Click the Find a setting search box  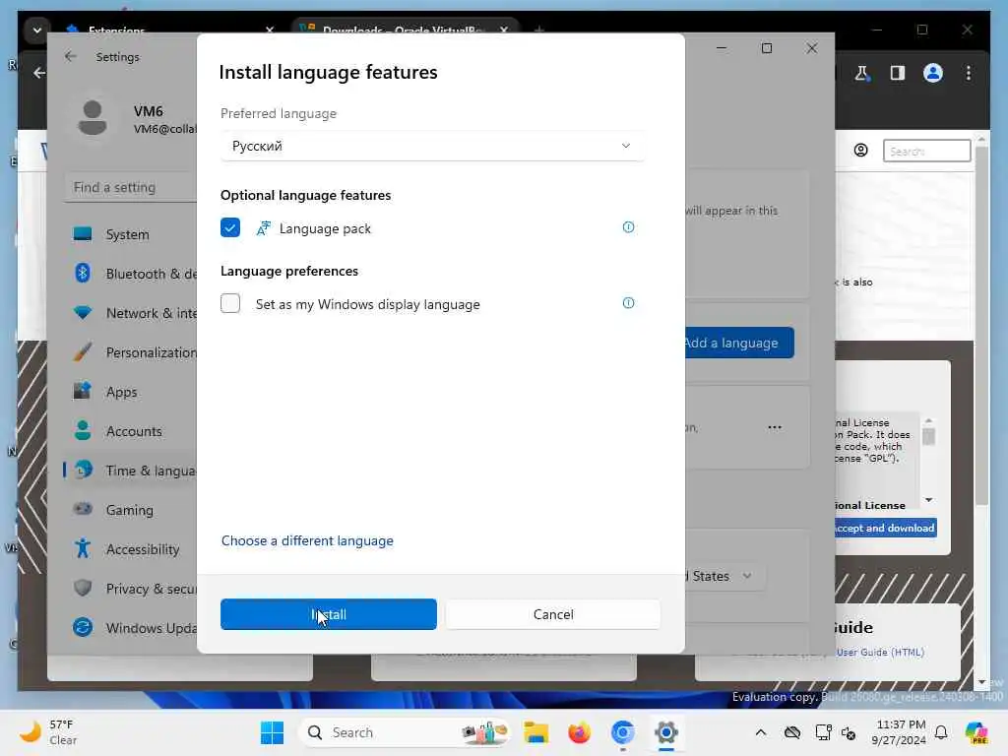coord(130,188)
